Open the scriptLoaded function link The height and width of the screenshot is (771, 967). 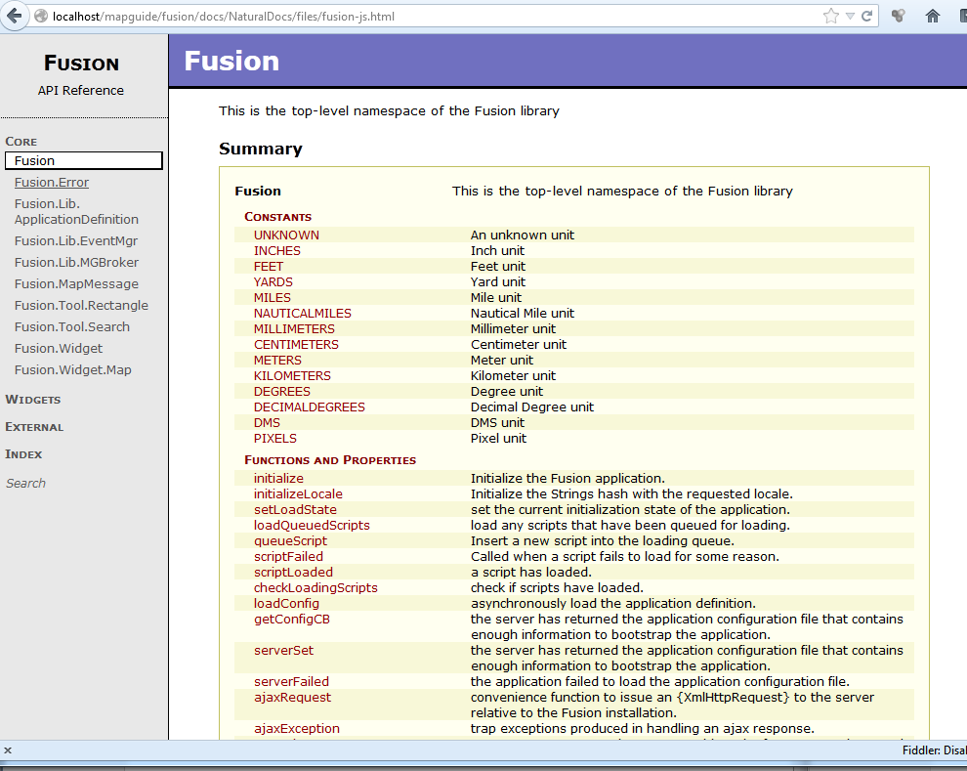point(293,572)
